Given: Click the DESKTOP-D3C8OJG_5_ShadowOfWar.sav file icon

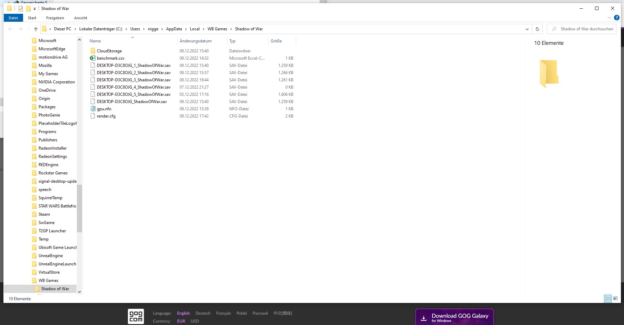Looking at the screenshot, I should 93,94.
